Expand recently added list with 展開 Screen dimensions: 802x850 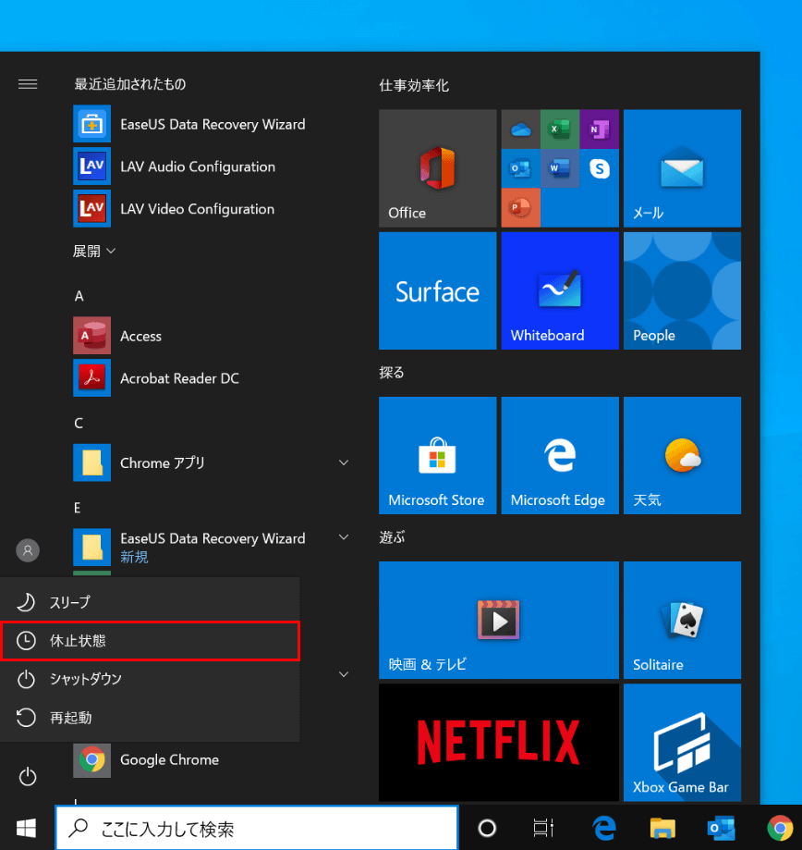click(94, 251)
